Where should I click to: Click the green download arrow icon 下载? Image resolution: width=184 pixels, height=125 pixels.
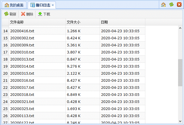click(x=40, y=14)
